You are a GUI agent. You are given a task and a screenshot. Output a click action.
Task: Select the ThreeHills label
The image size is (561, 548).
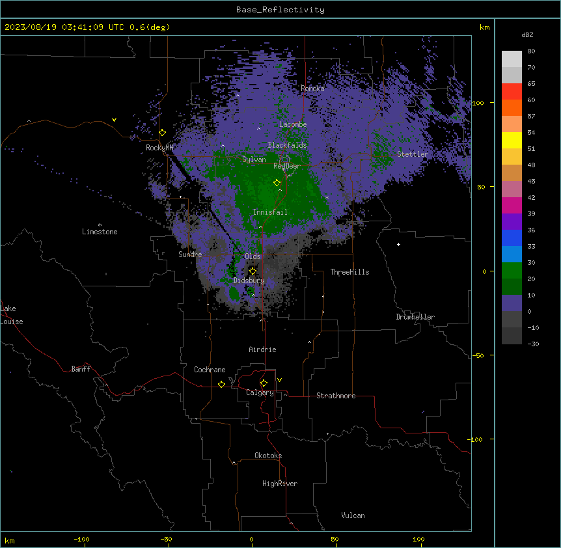coord(350,272)
